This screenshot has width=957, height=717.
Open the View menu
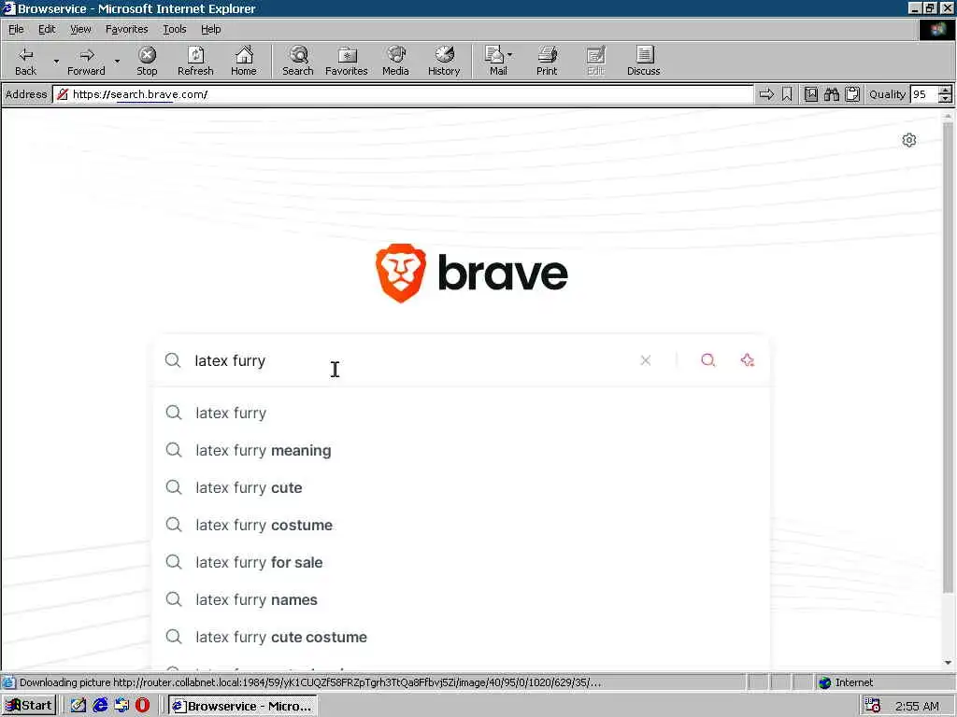(80, 29)
